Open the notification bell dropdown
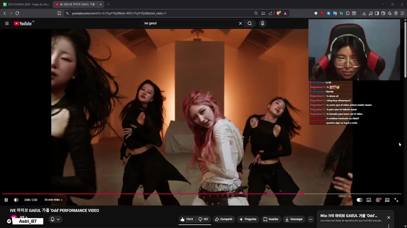407x228 pixels. (55, 219)
